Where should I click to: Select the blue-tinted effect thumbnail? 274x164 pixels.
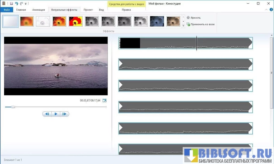(157, 21)
